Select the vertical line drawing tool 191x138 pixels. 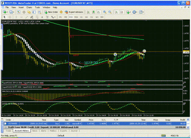[16, 17]
